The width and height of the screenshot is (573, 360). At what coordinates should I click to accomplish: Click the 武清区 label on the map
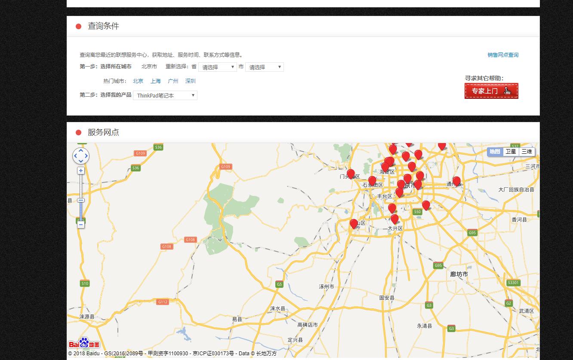point(526,311)
